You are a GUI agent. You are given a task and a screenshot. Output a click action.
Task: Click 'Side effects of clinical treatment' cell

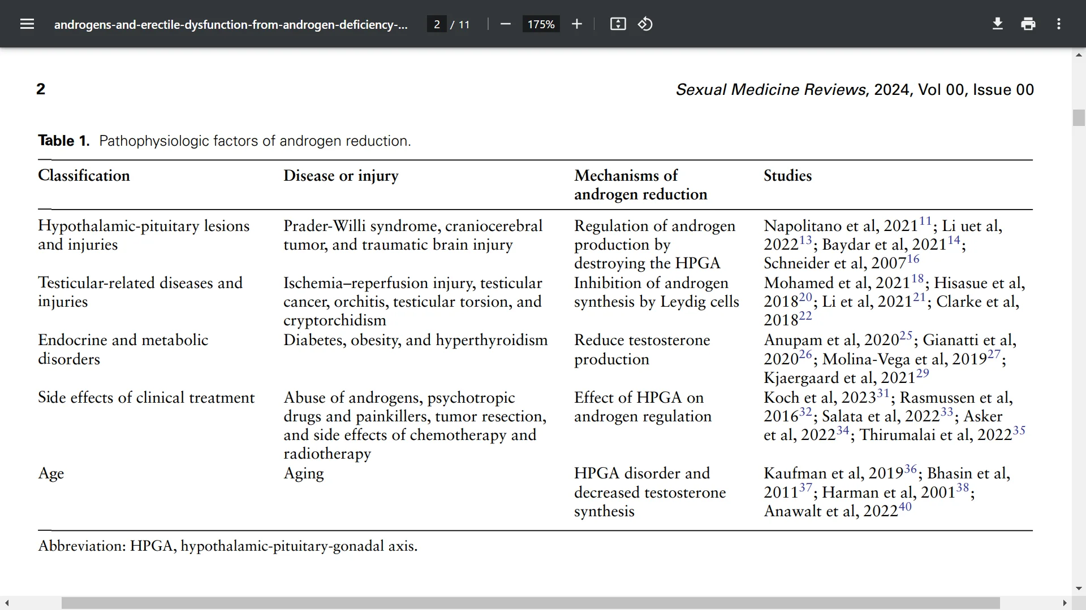[146, 398]
